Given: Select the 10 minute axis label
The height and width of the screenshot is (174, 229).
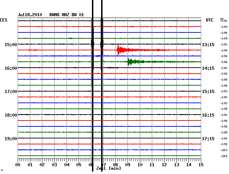Looking at the screenshot, I should [x=140, y=165].
